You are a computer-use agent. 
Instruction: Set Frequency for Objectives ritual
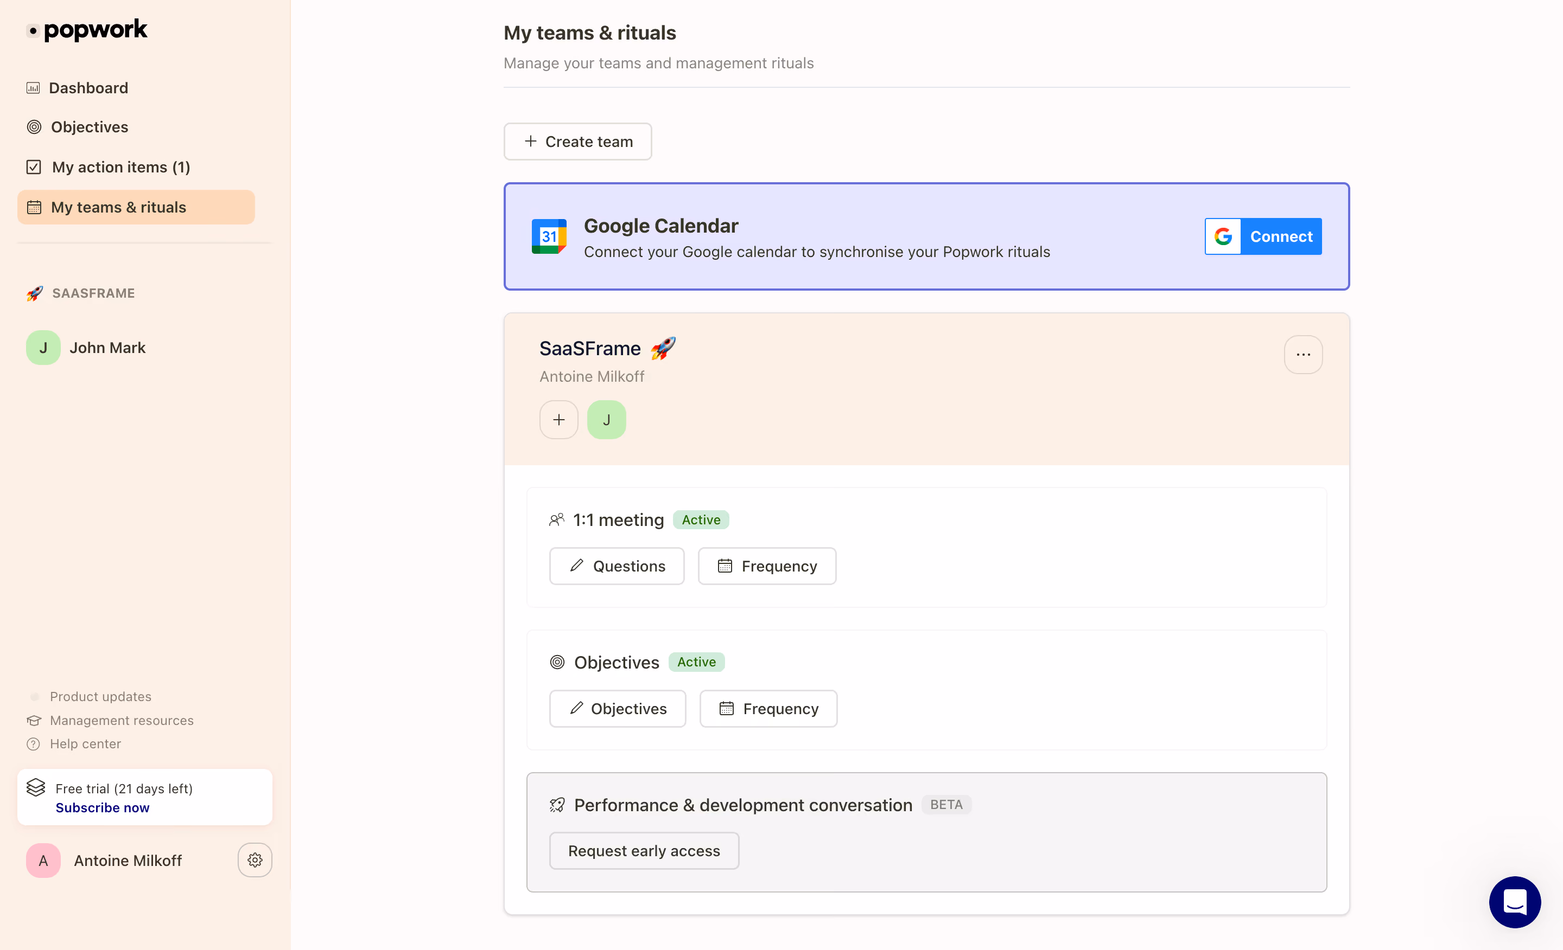(x=769, y=709)
